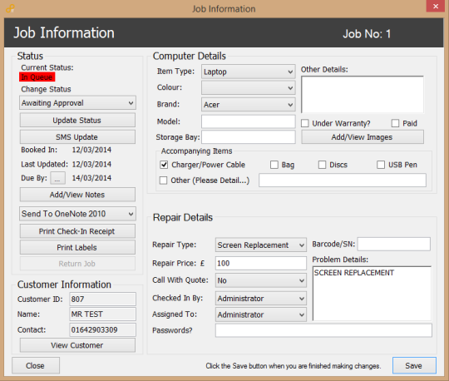
Task: Expand the Change Status dropdown
Action: click(x=77, y=103)
